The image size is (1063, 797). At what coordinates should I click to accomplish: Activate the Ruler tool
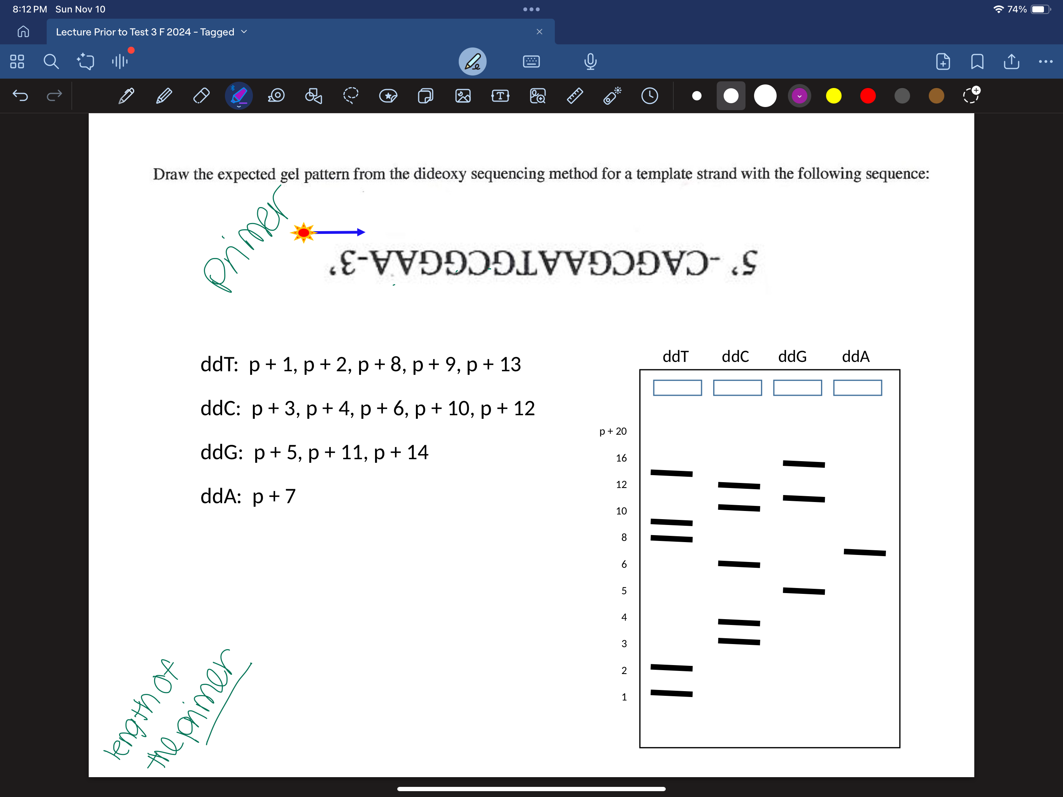tap(575, 96)
